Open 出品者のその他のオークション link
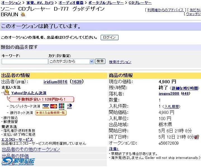201x167 pixels. (x=31, y=149)
